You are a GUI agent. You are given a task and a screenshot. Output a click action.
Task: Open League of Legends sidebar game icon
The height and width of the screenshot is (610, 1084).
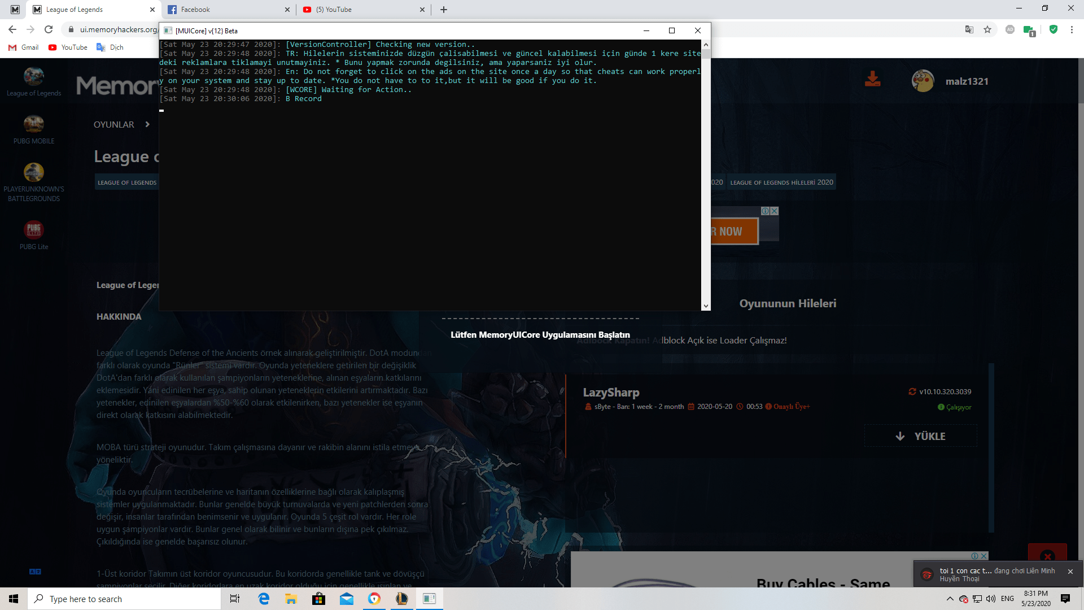(x=34, y=76)
